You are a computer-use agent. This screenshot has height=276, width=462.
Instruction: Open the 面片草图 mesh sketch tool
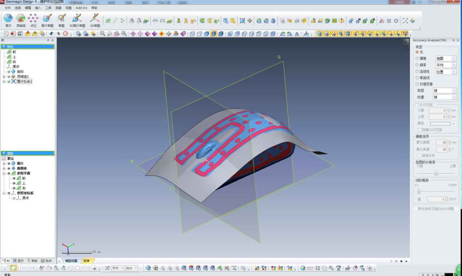(47, 20)
